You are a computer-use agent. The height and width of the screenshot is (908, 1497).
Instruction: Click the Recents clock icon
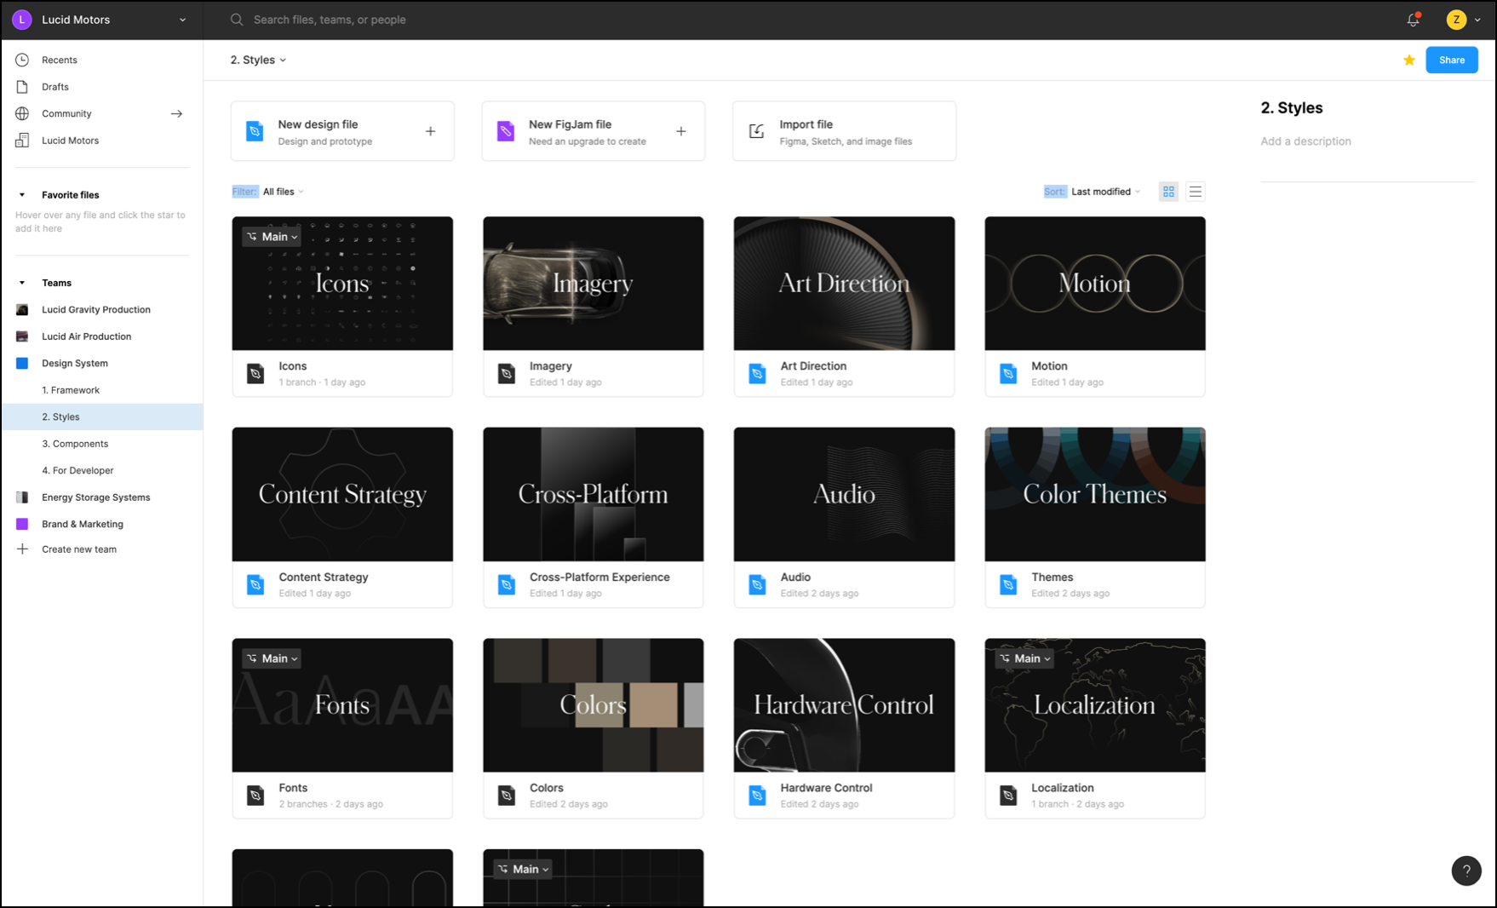coord(22,60)
